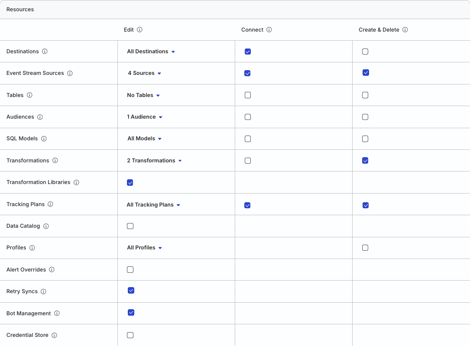Disable Create & Delete for Event Stream Sources
The width and height of the screenshot is (470, 346).
pyautogui.click(x=366, y=73)
